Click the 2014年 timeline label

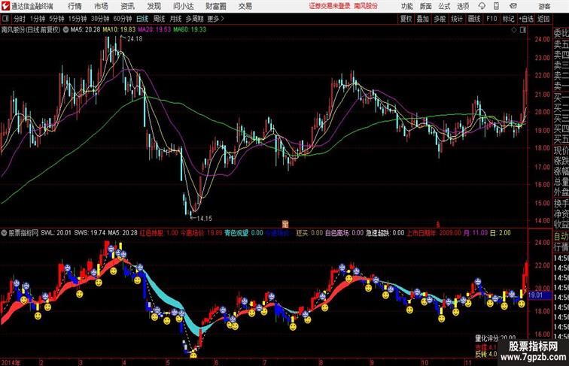[11, 362]
